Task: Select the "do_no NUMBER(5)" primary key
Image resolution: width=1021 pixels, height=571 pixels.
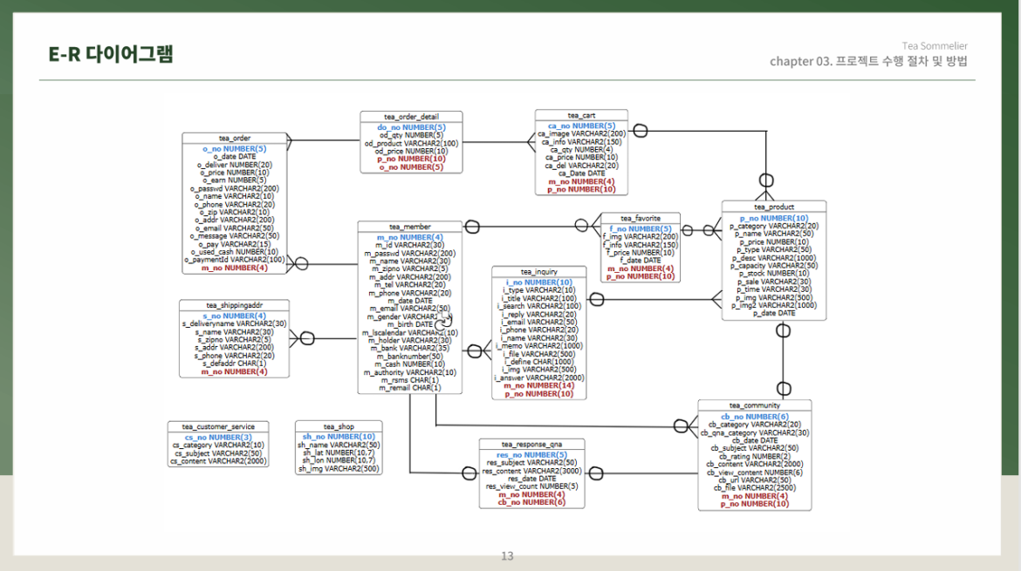Action: pyautogui.click(x=412, y=127)
